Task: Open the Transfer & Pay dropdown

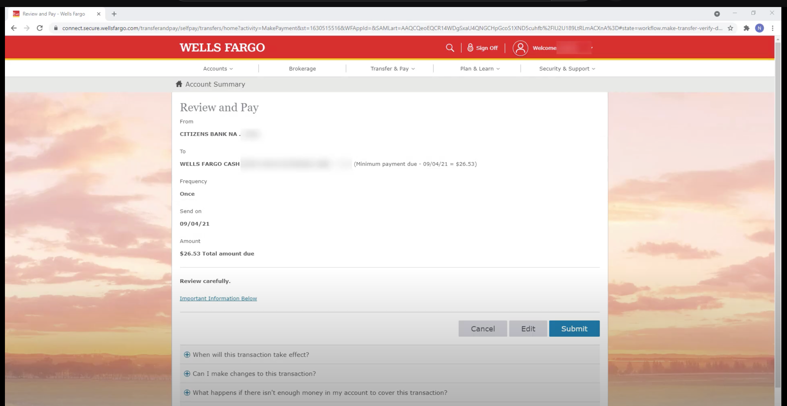Action: coord(392,68)
